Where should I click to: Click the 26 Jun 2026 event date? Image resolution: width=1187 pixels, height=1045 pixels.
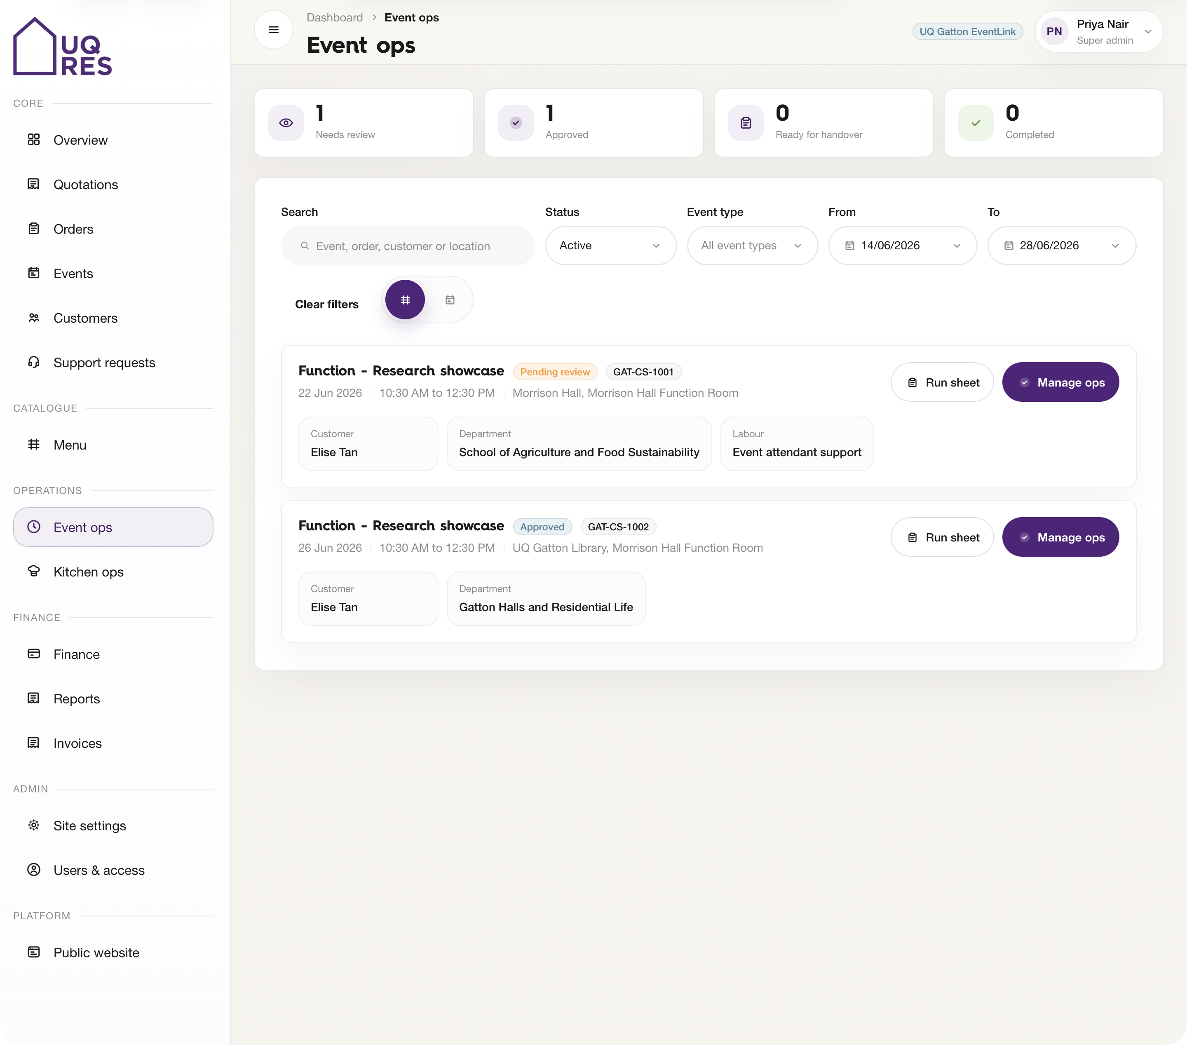(330, 548)
